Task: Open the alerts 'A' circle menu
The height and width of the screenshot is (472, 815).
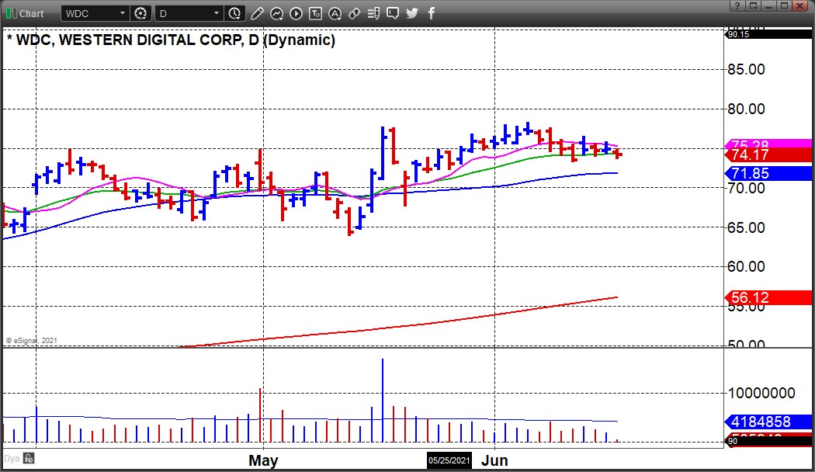Action: tap(335, 13)
